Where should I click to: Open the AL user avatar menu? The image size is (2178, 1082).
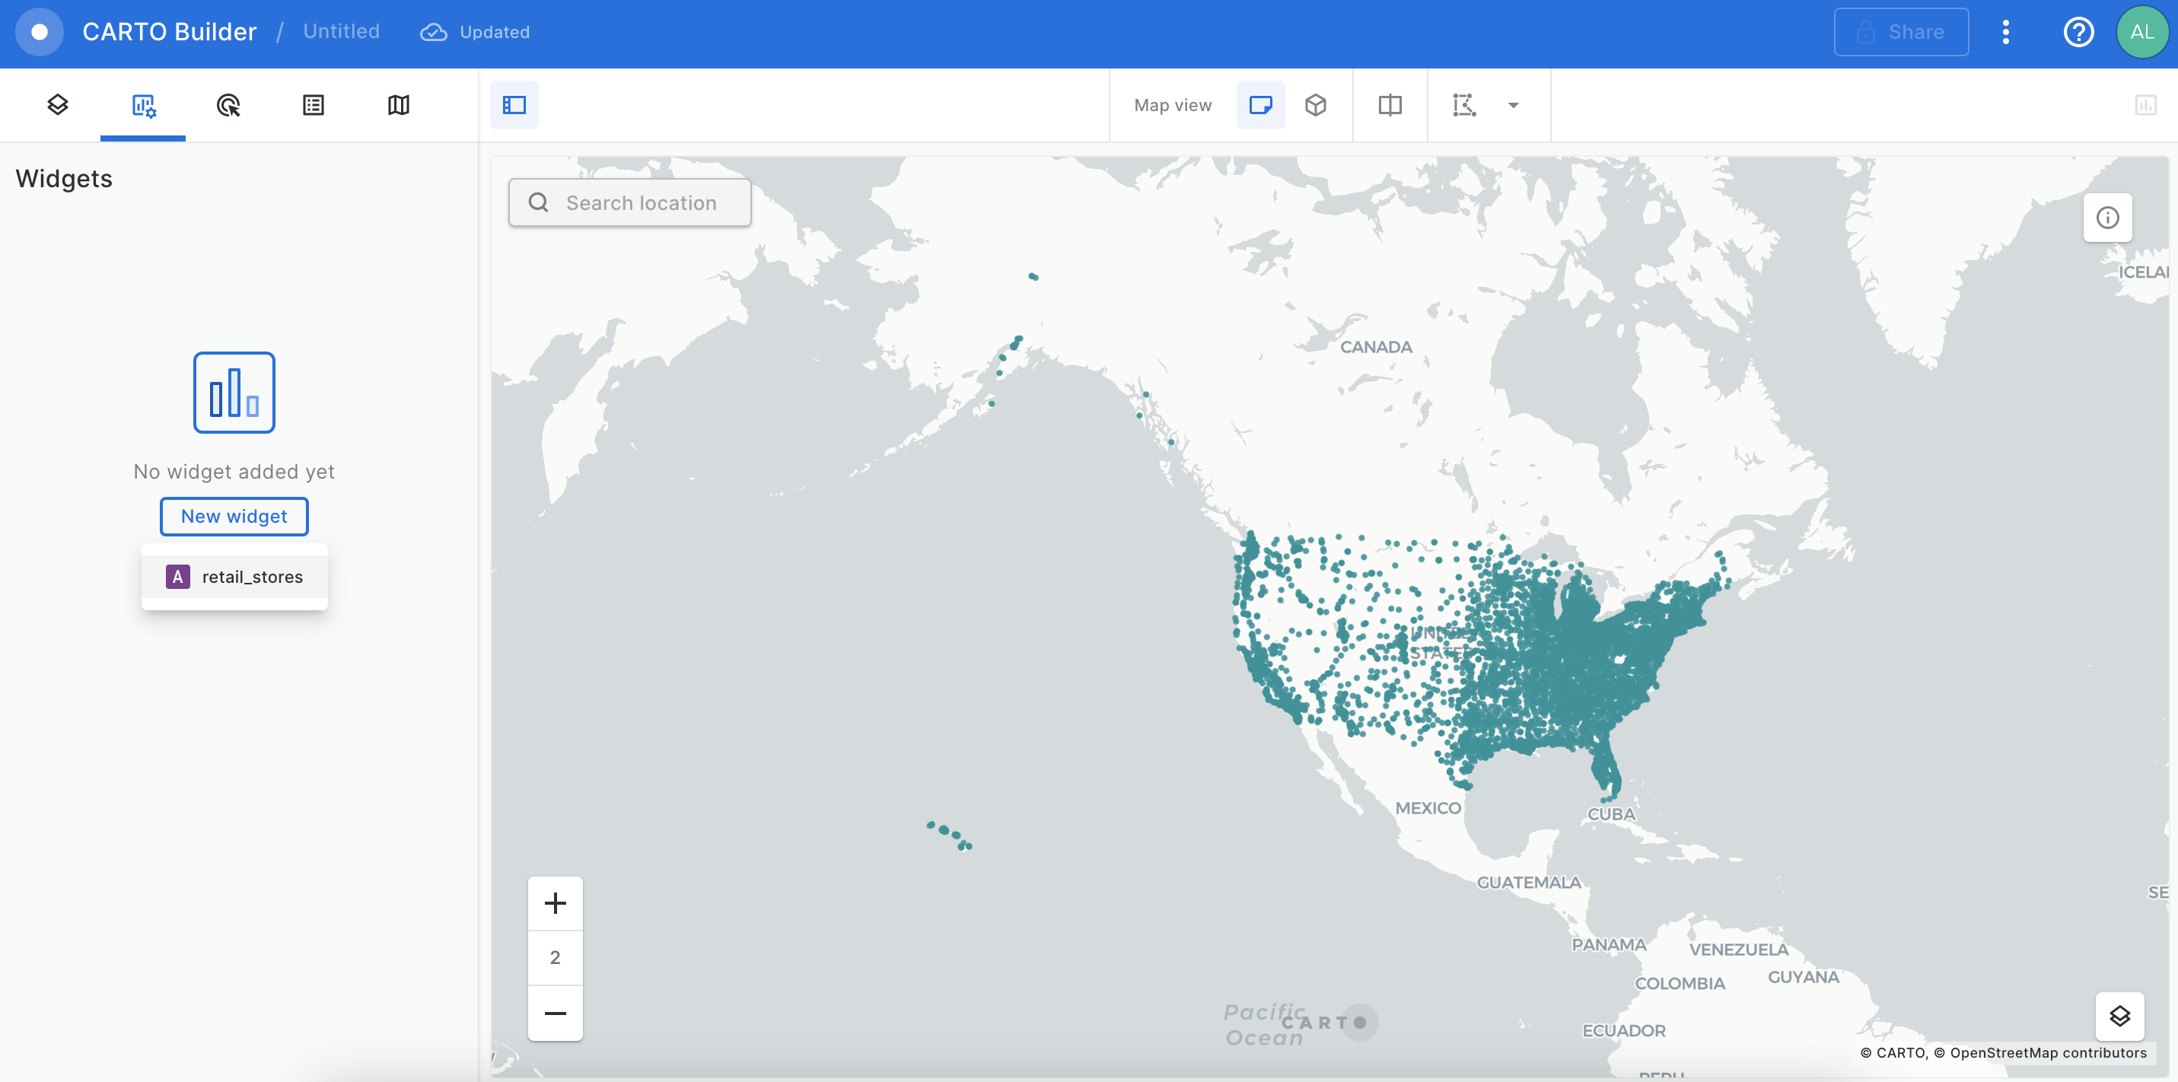(x=2141, y=32)
